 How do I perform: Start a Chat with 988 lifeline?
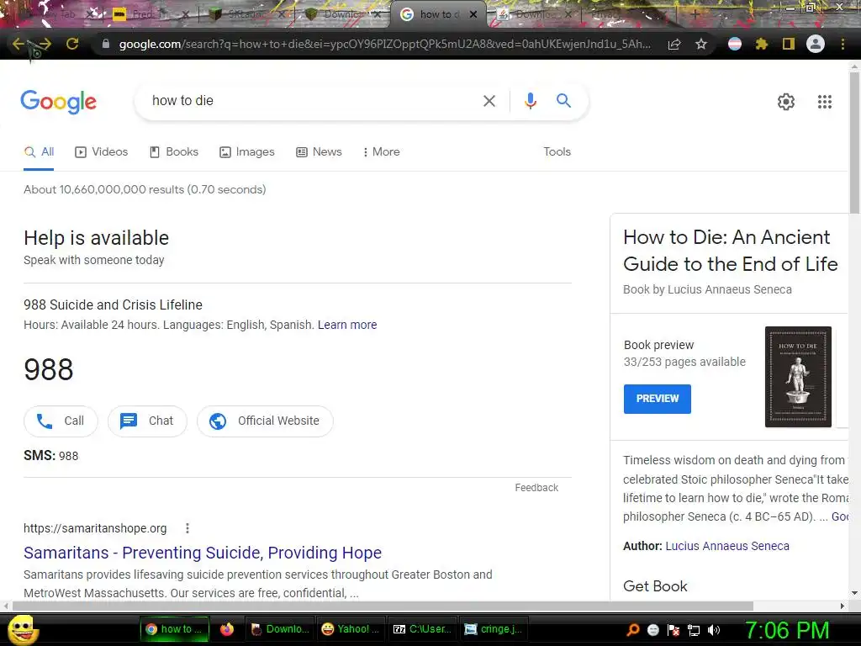(147, 421)
